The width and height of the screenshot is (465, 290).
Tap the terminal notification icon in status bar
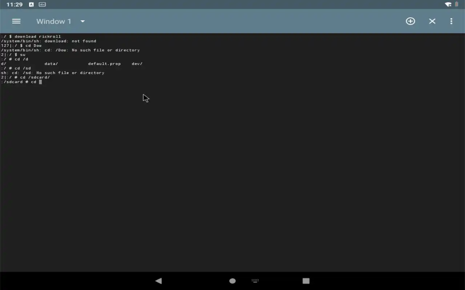pos(42,4)
